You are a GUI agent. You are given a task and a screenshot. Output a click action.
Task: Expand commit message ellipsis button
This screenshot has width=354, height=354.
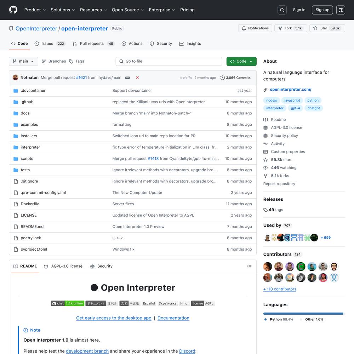127,78
